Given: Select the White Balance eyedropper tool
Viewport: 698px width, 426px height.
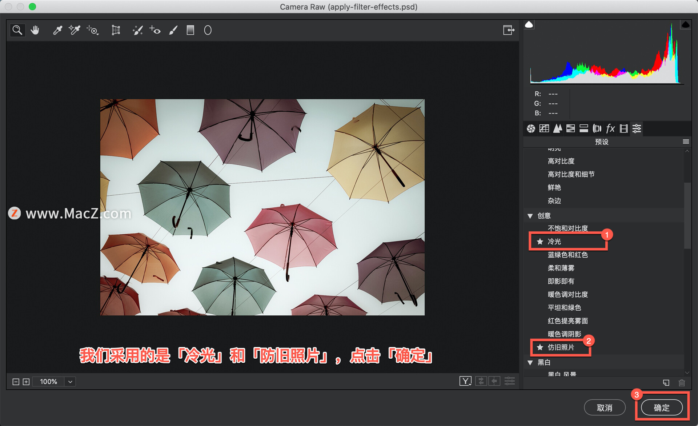Looking at the screenshot, I should tap(57, 30).
